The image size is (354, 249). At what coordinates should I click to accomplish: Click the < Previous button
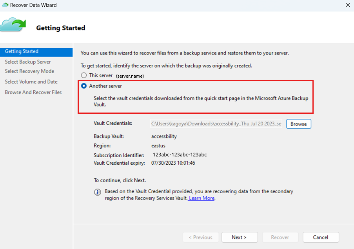[x=201, y=237]
